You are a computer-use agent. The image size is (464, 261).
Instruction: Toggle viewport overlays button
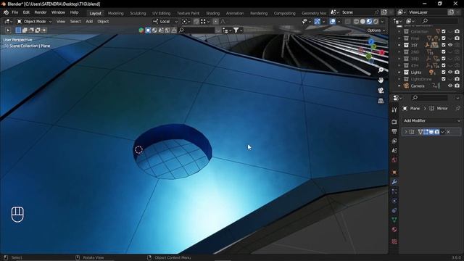[x=333, y=22]
